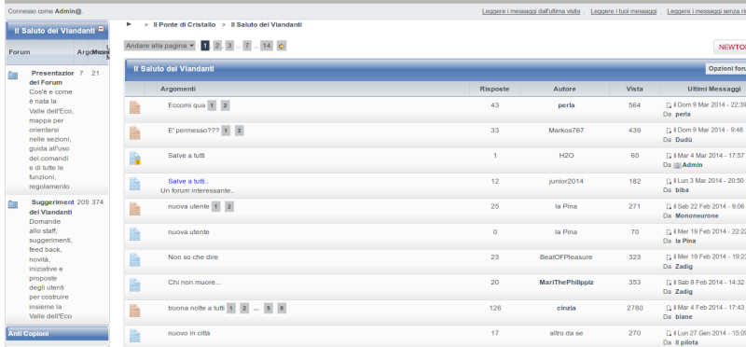Click topic icon of 'Eccomi qua' row

(x=134, y=107)
